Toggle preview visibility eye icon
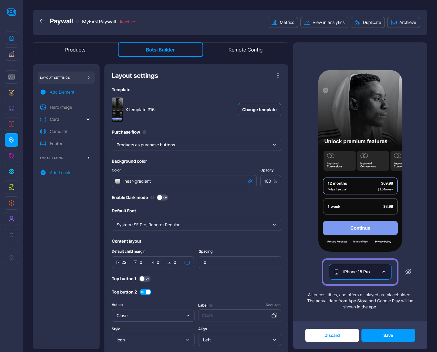The image size is (437, 352). click(x=408, y=272)
